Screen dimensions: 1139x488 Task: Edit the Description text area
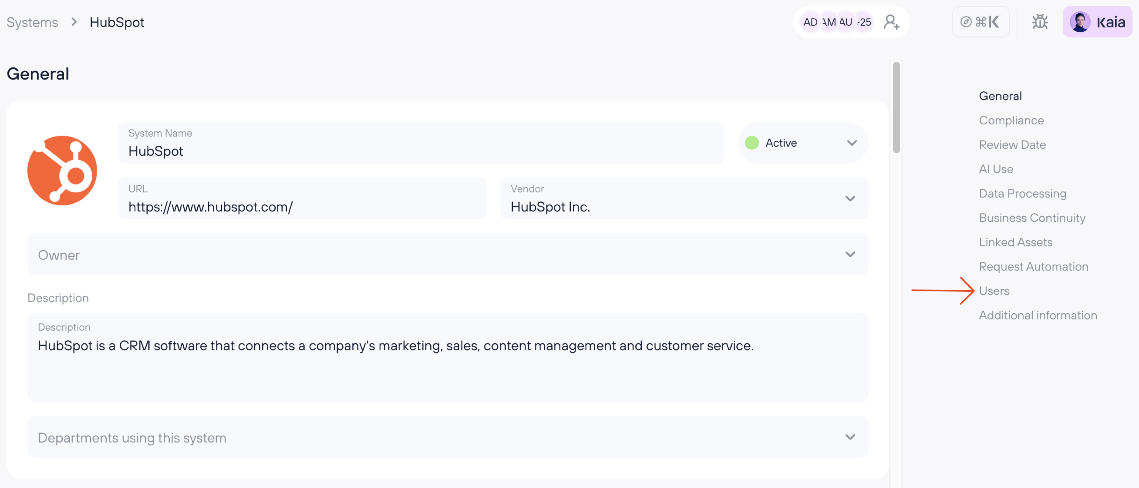pos(448,358)
